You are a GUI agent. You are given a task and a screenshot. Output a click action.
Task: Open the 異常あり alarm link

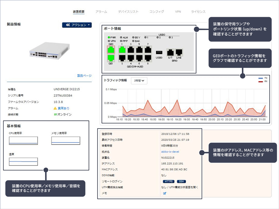pos(64,108)
